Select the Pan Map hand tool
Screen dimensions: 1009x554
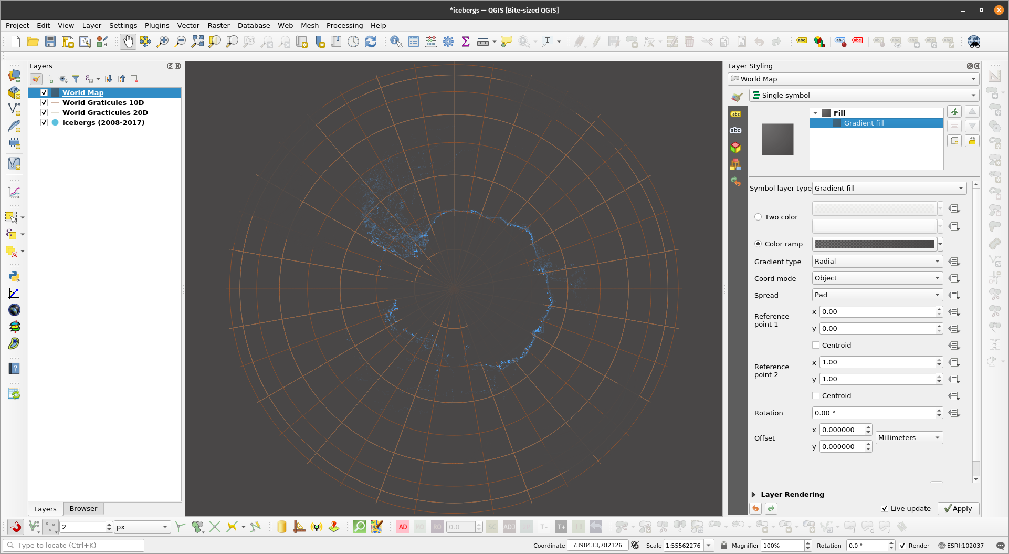(x=128, y=41)
